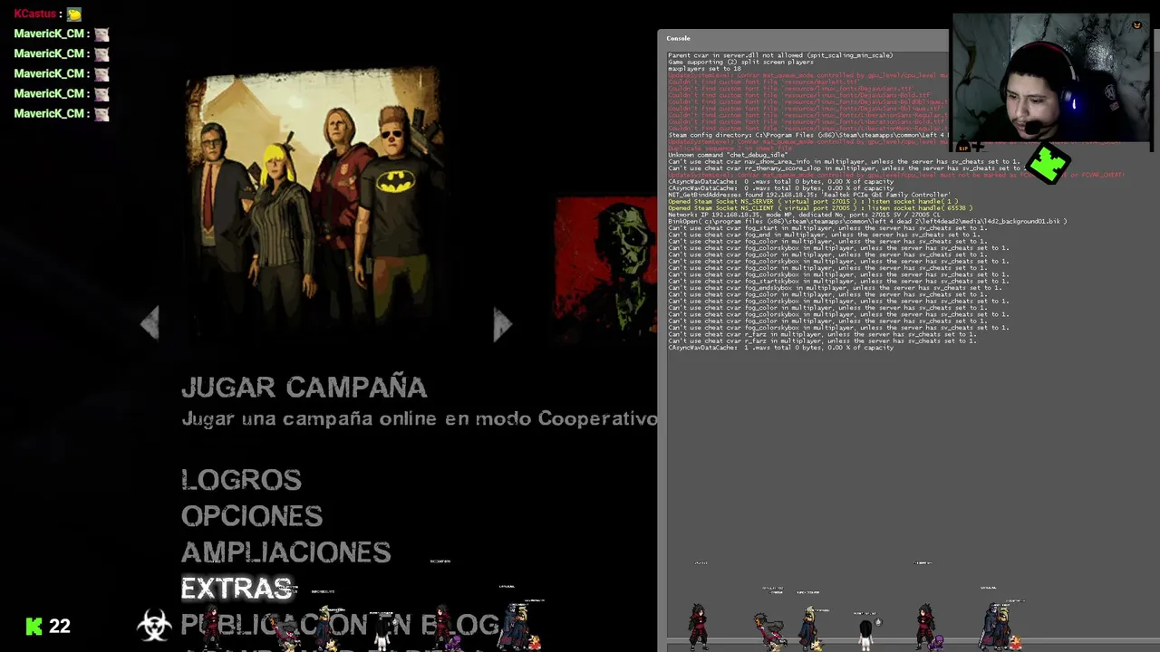Click the Console window title
Screen dimensions: 1160x652
(678, 38)
